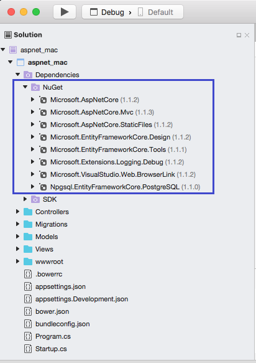Expand the SDK dependencies folder
The width and height of the screenshot is (256, 363).
tap(25, 199)
